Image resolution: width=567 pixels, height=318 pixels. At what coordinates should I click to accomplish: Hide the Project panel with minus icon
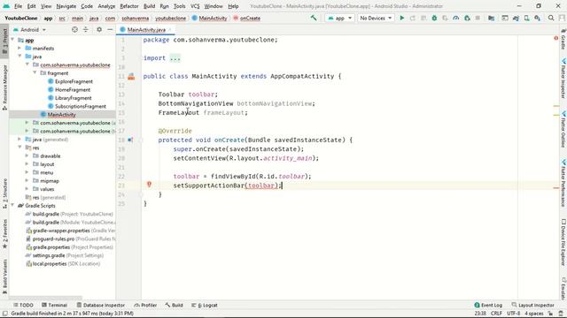tap(110, 29)
